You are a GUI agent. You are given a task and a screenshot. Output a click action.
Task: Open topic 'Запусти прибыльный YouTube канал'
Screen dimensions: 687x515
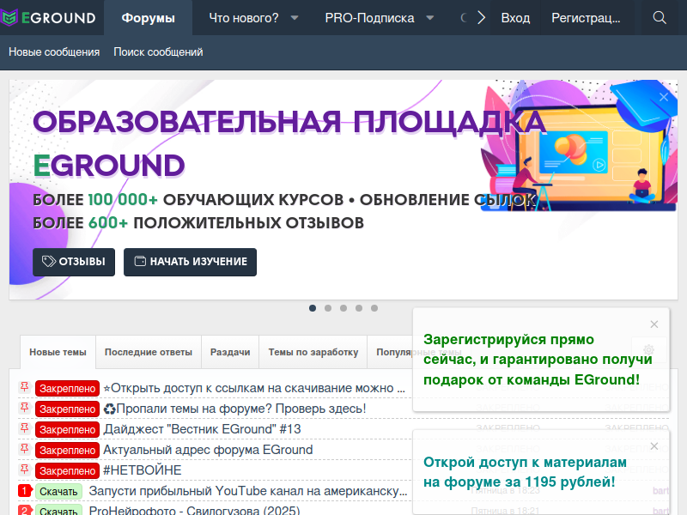(248, 491)
